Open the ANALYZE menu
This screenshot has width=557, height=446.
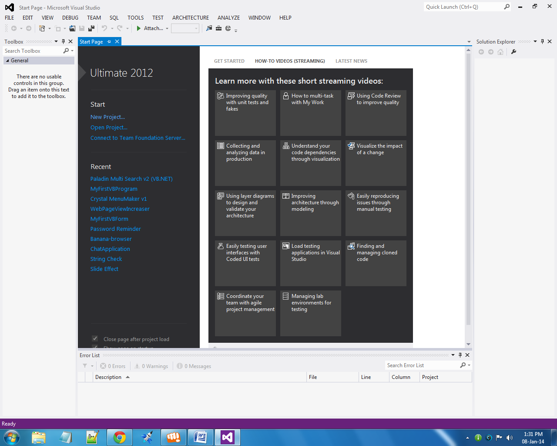tap(228, 17)
